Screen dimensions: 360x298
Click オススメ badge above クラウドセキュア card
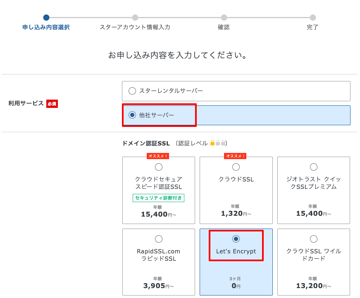click(x=158, y=156)
